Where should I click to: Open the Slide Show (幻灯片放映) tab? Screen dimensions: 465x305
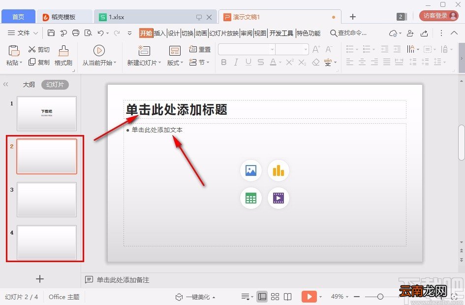tap(224, 34)
